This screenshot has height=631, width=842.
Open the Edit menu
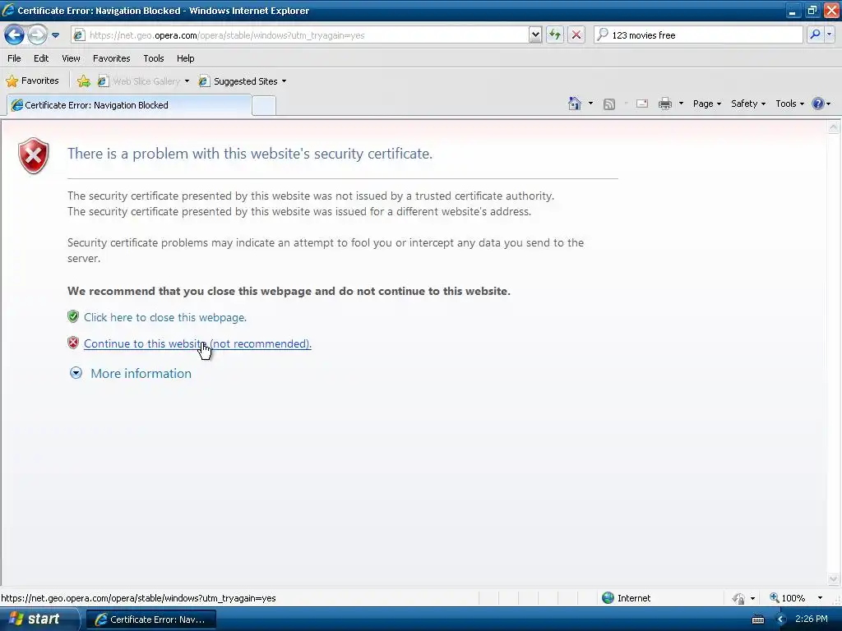click(x=41, y=58)
